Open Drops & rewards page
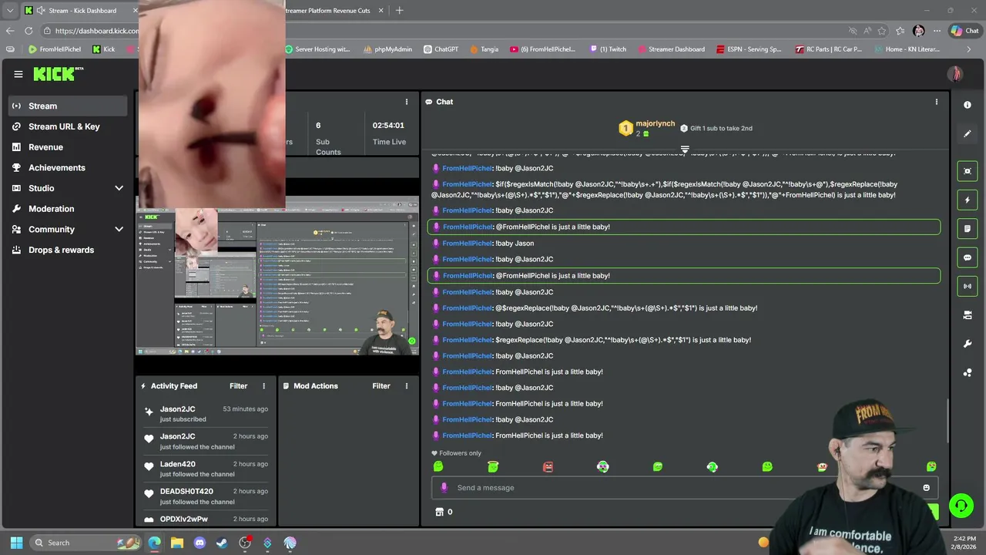The image size is (986, 555). tap(68, 250)
